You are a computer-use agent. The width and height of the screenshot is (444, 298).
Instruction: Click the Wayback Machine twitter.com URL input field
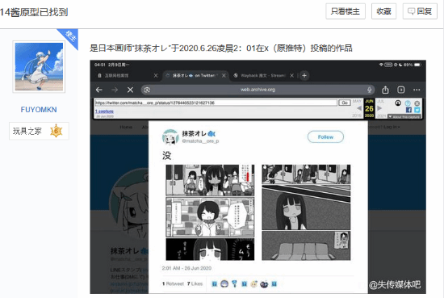click(x=216, y=103)
